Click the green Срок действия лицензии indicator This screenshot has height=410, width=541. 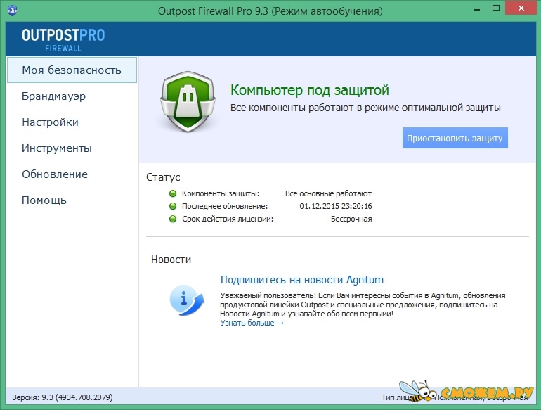pos(173,219)
